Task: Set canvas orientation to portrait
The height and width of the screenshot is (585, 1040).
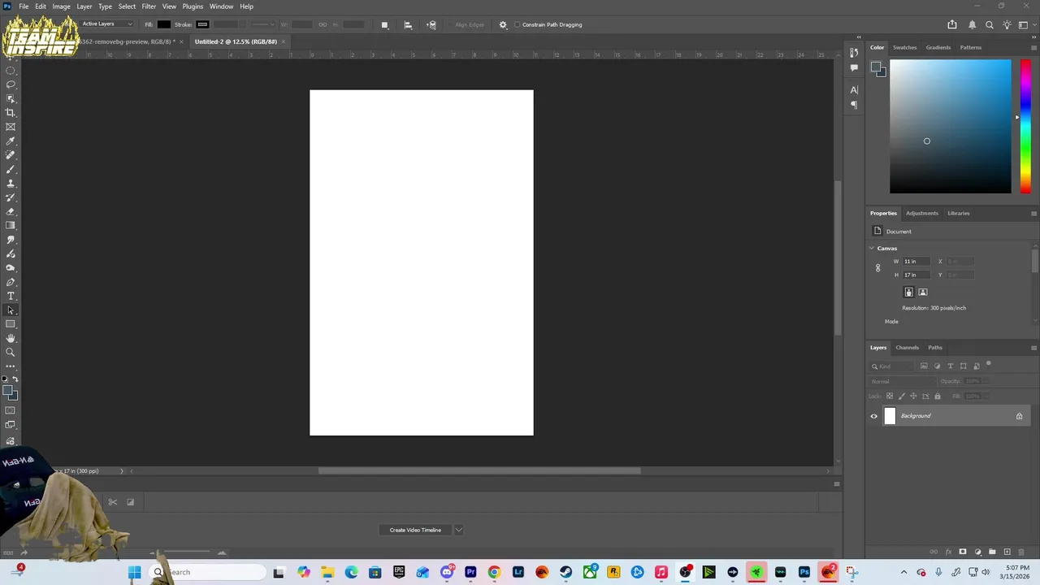Action: coord(908,292)
